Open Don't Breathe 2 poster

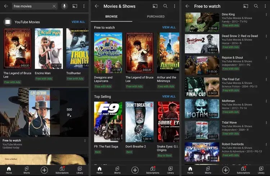tap(139, 122)
